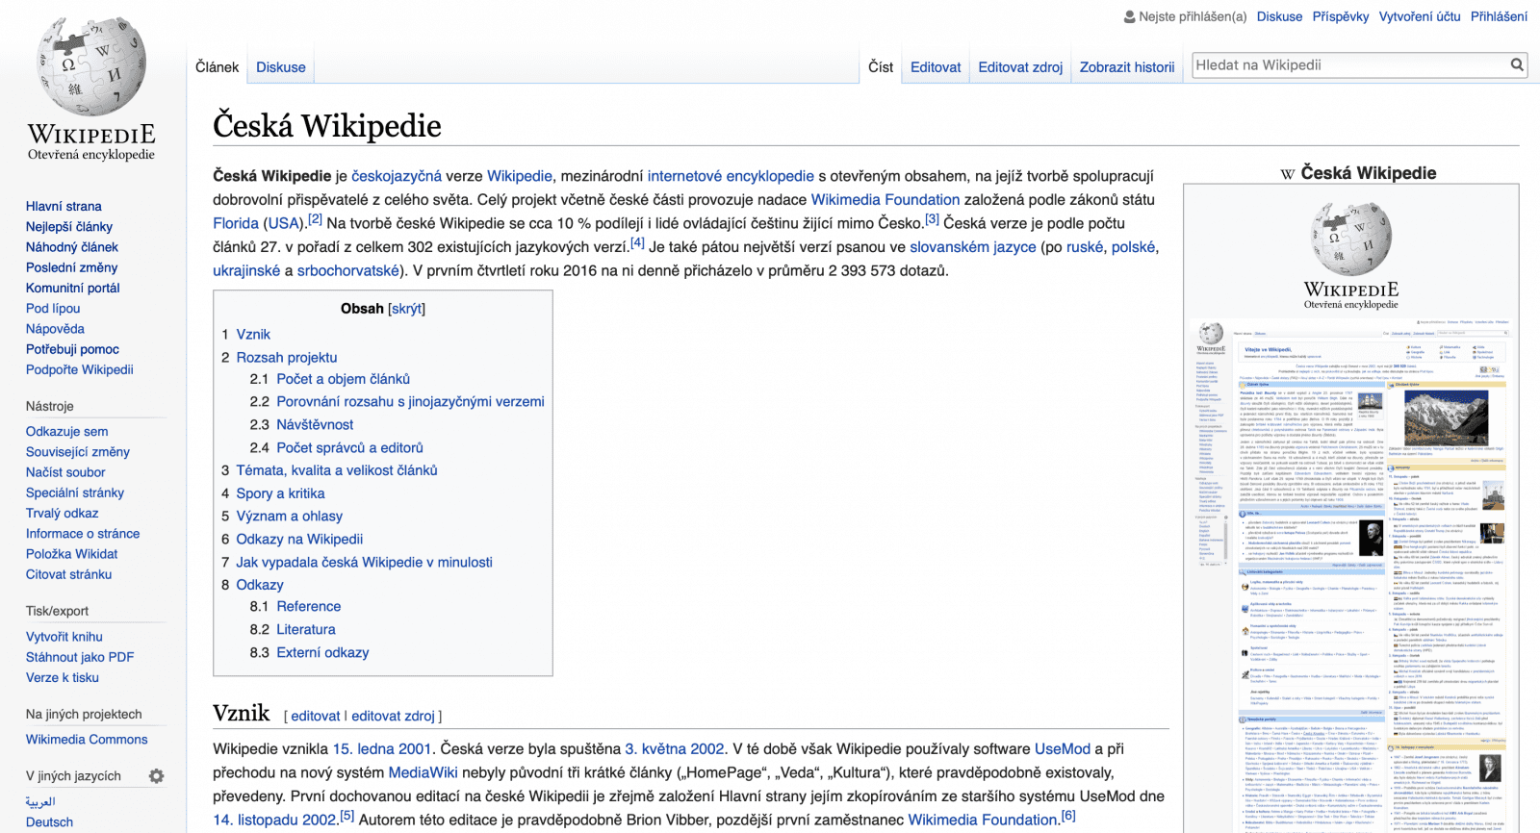Open the Příspěvky link
The height and width of the screenshot is (833, 1540).
click(1341, 16)
